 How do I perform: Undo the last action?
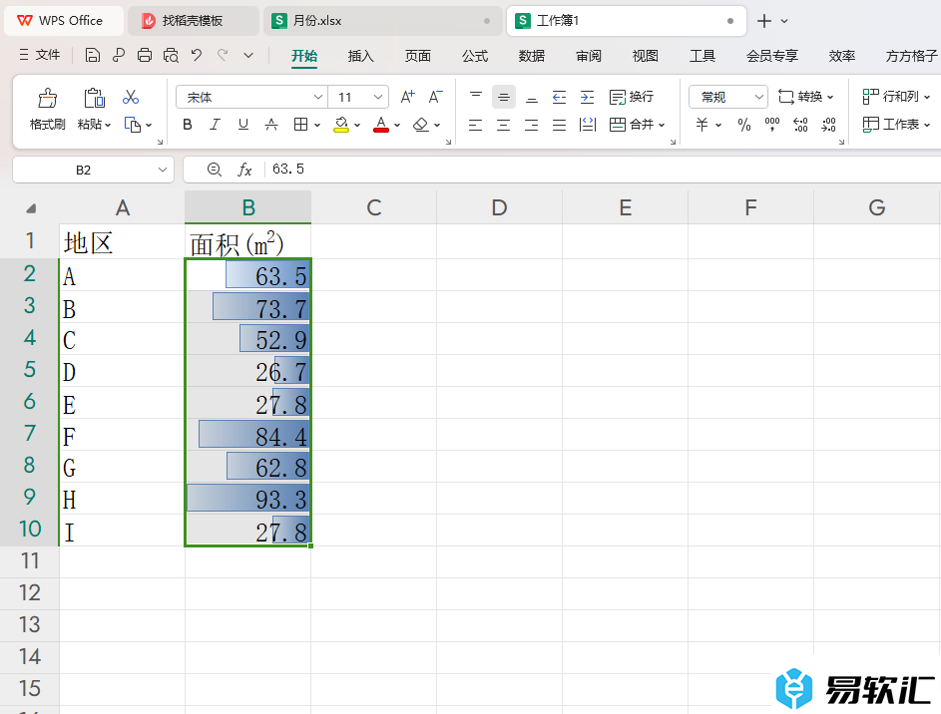click(x=197, y=56)
